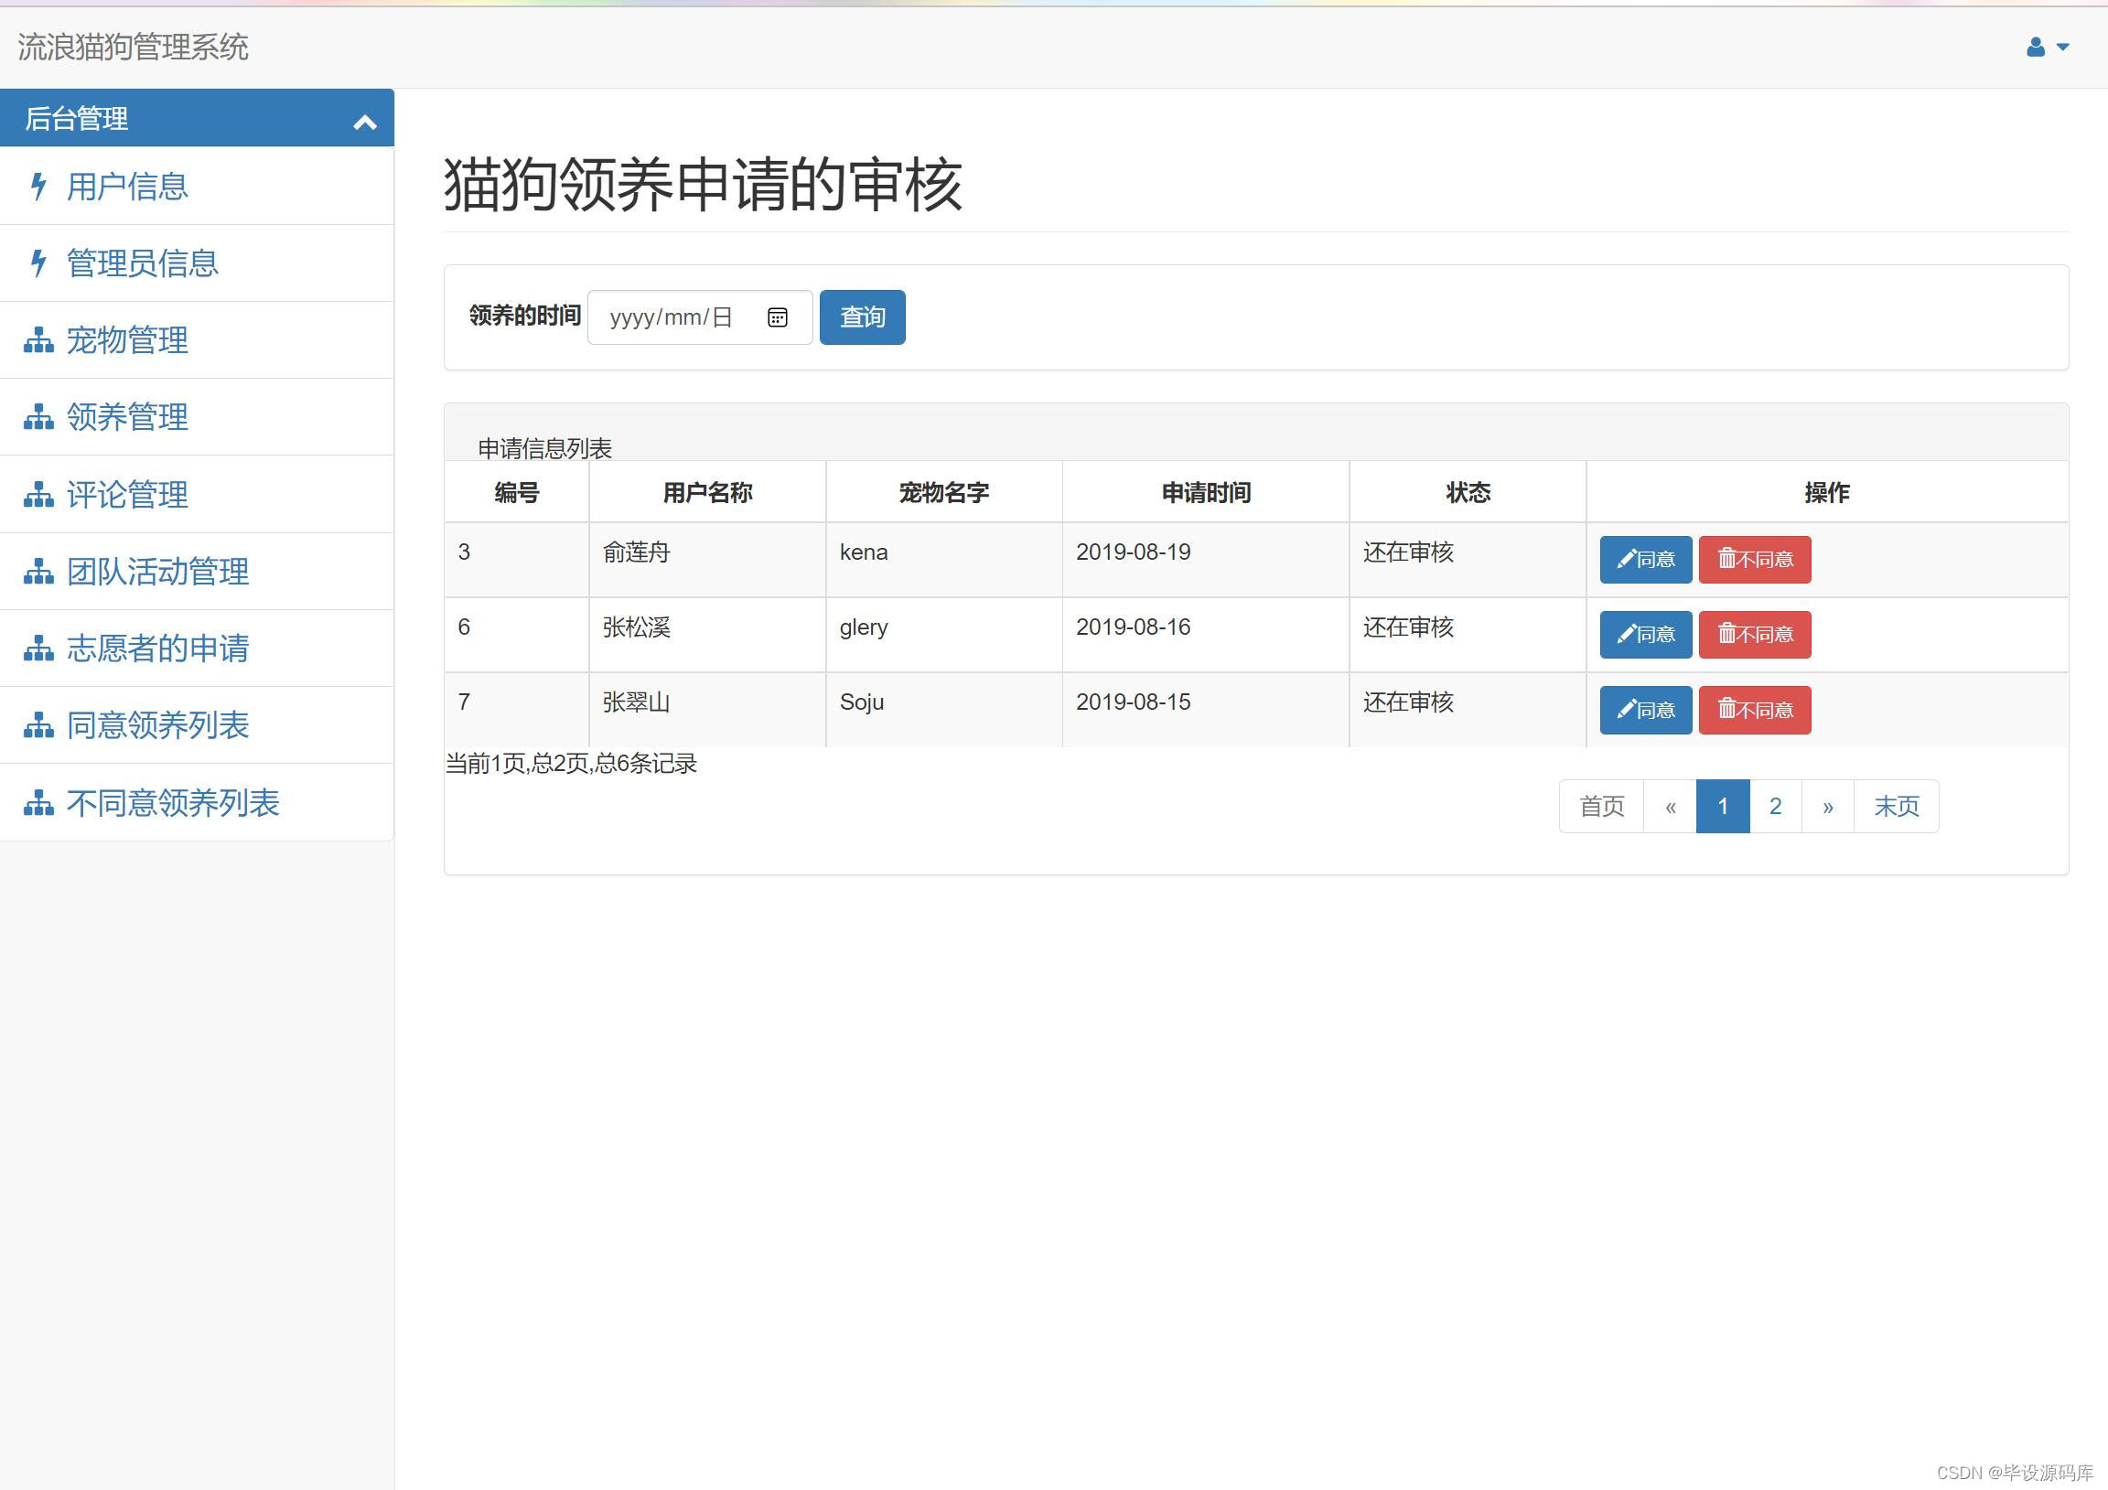
Task: Click the sitemap icon beside 同意领养列表
Action: pos(38,725)
